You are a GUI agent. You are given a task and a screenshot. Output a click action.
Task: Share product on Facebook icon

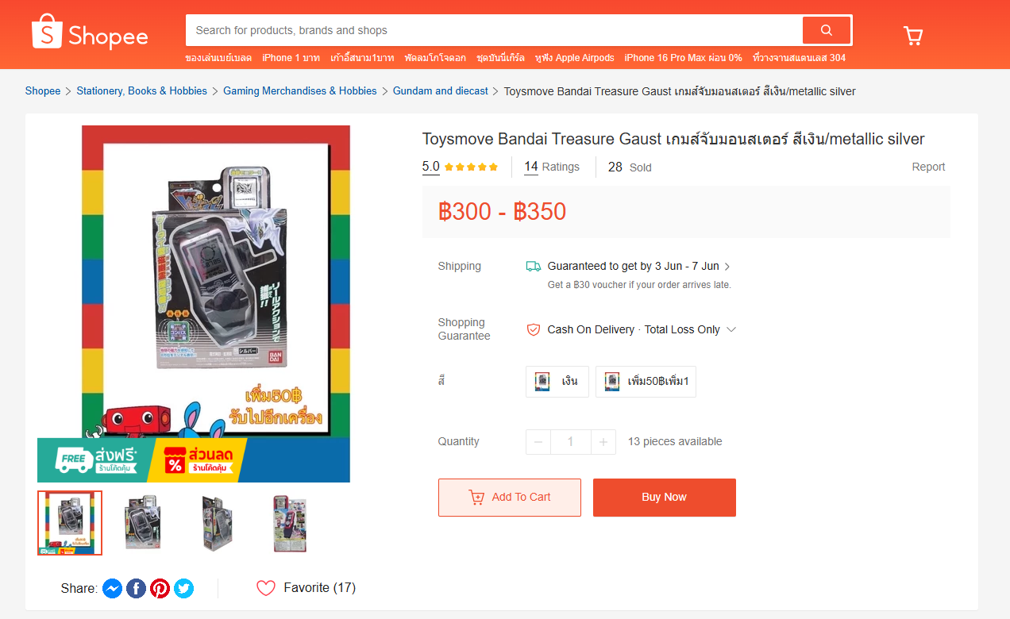(x=136, y=588)
